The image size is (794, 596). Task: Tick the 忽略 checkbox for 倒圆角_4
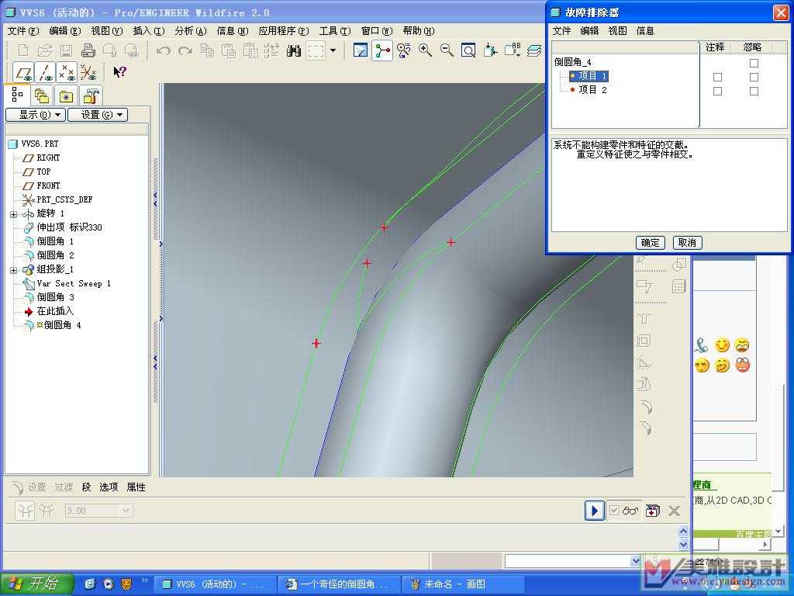[754, 63]
